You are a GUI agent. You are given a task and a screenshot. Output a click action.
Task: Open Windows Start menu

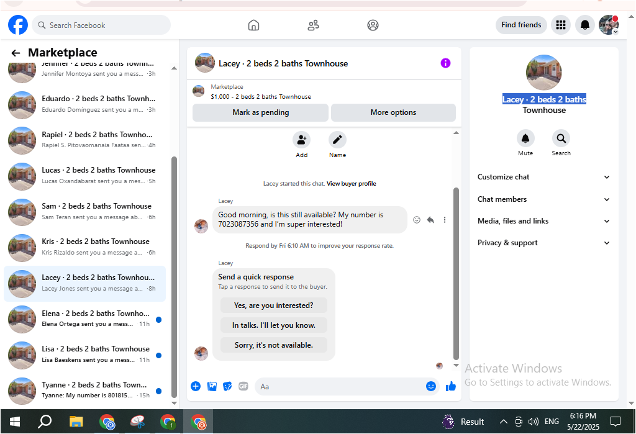pos(15,422)
